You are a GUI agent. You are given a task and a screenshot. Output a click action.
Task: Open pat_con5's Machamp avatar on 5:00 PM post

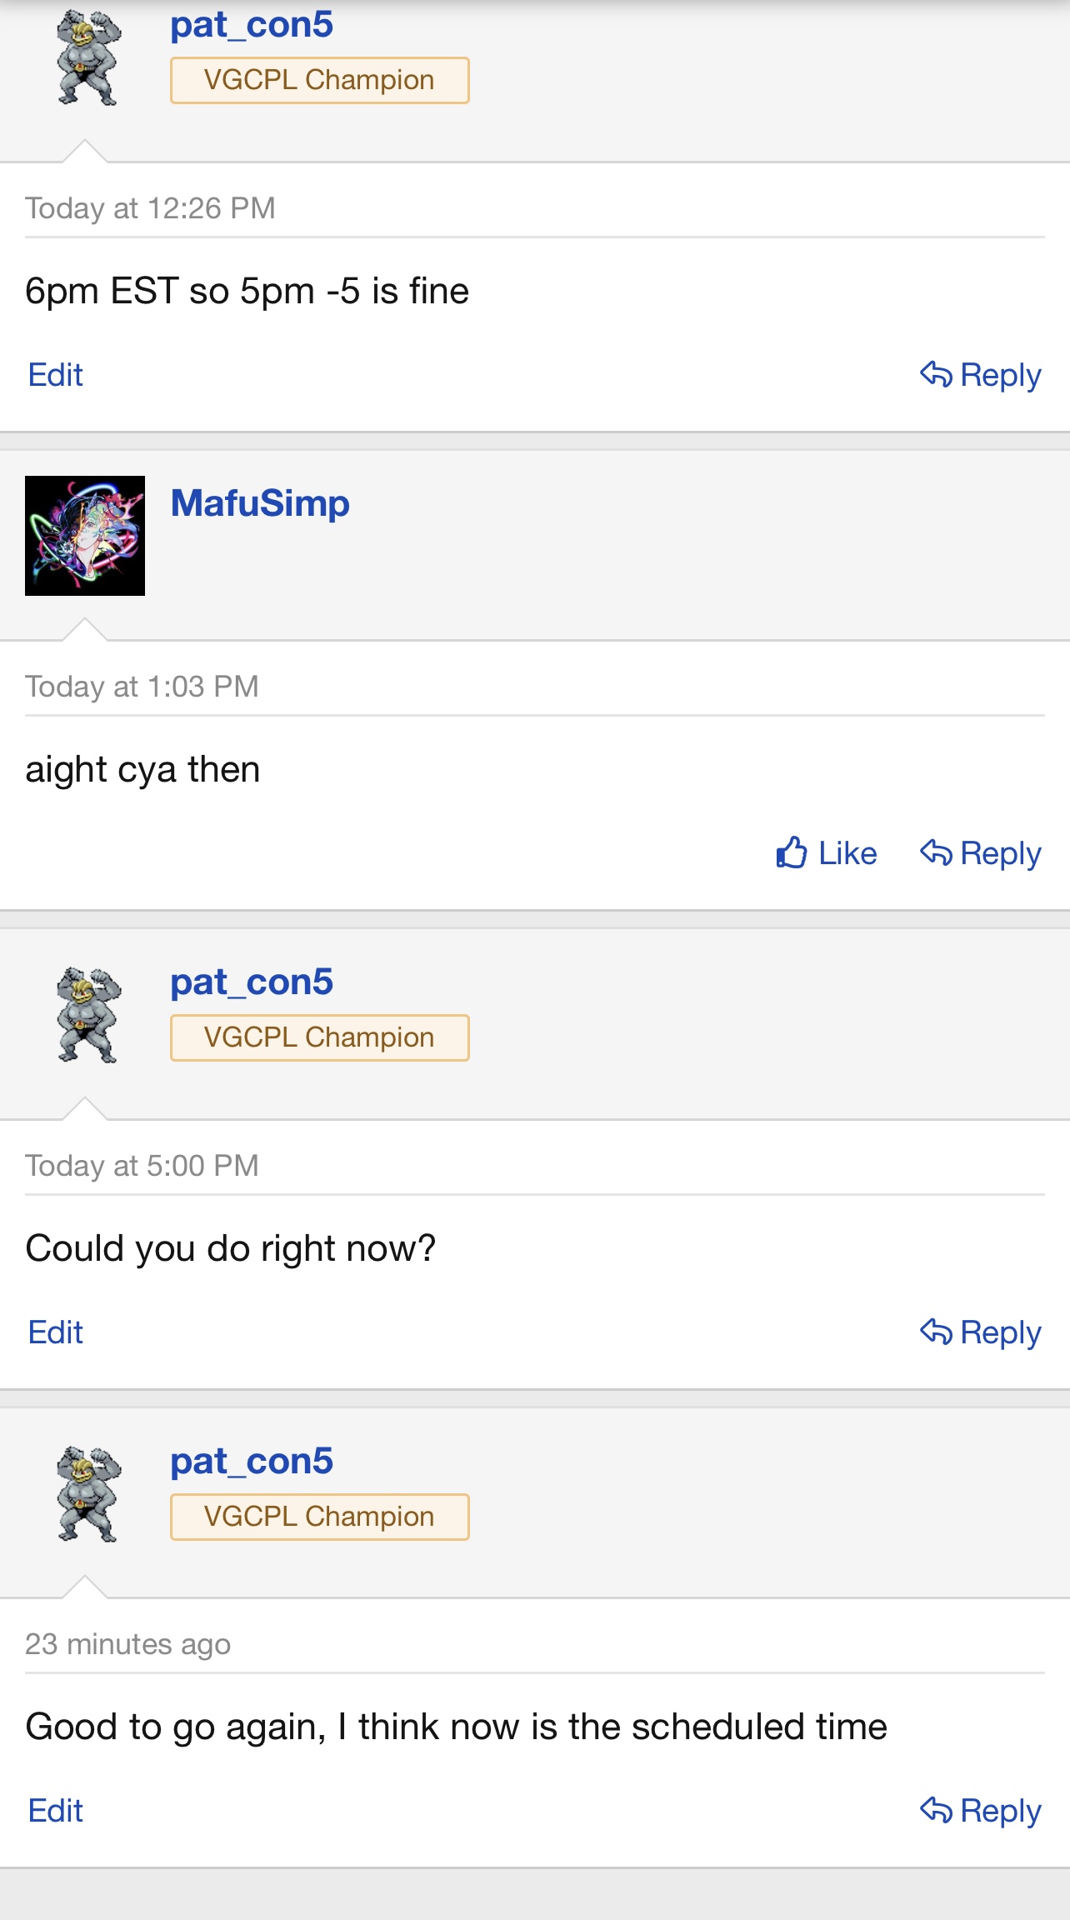[87, 1015]
